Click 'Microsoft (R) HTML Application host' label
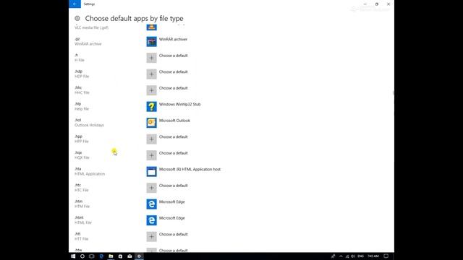Screen dimensions: 463x260 click(x=190, y=169)
